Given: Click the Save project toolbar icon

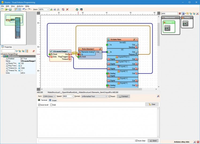Looking at the screenshot, I should pos(10,9).
